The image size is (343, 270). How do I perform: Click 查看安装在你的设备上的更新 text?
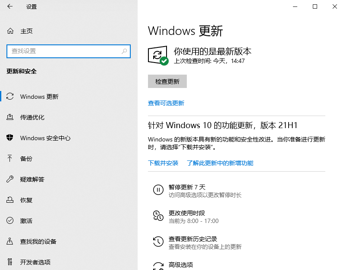(205, 247)
